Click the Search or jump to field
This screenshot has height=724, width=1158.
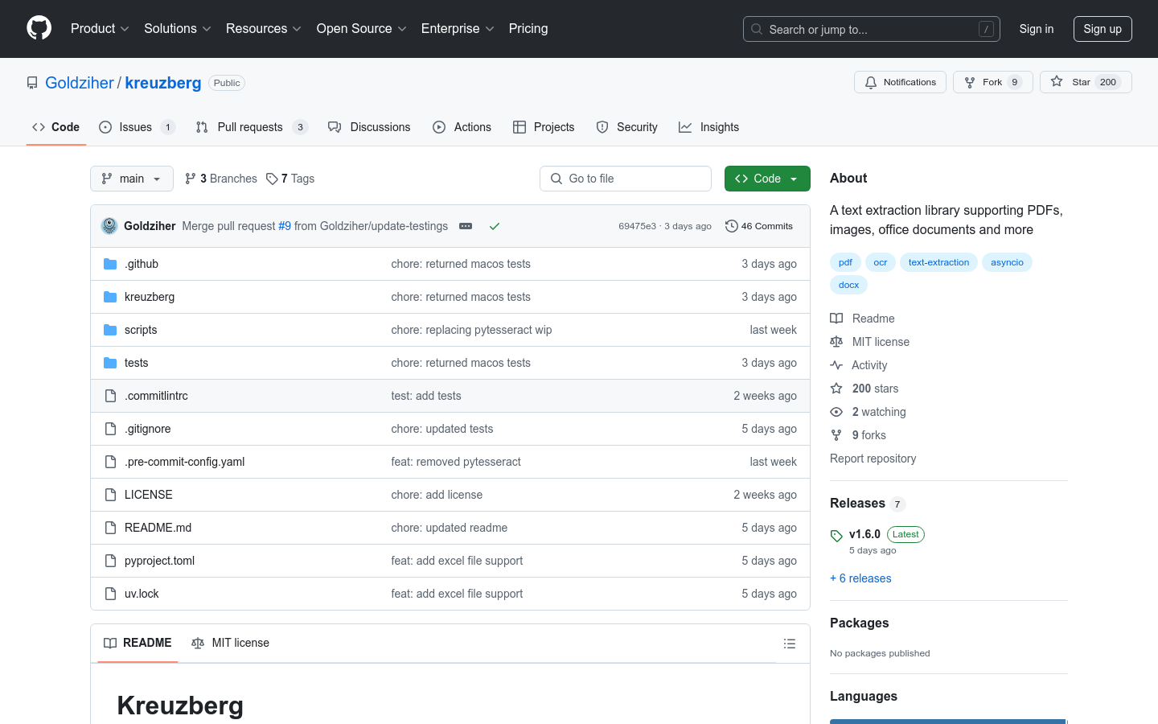(x=872, y=29)
